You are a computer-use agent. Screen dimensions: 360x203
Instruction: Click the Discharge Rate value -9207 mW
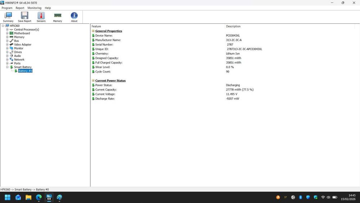(232, 99)
